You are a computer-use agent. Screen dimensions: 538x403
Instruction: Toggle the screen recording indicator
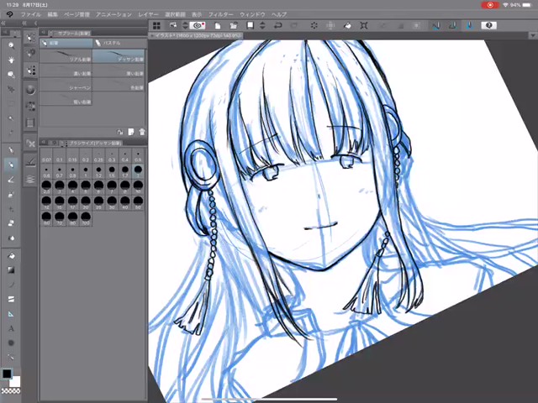489,5
